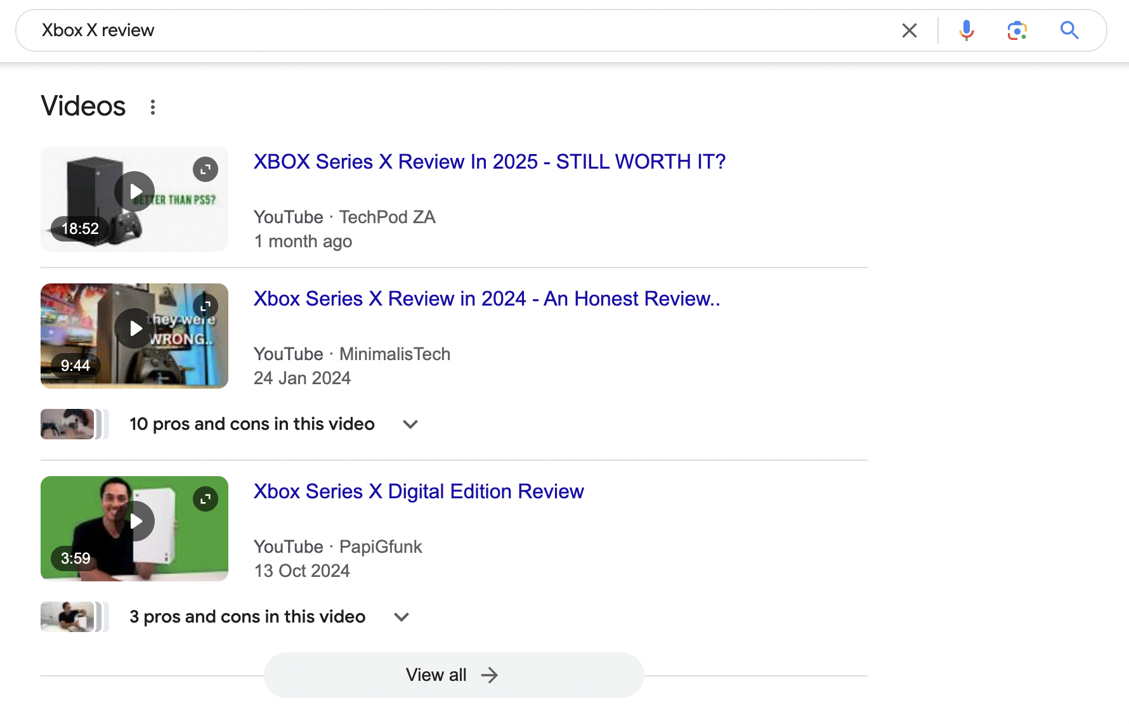Open the Videos section three-dot menu
1129x724 pixels.
click(153, 107)
